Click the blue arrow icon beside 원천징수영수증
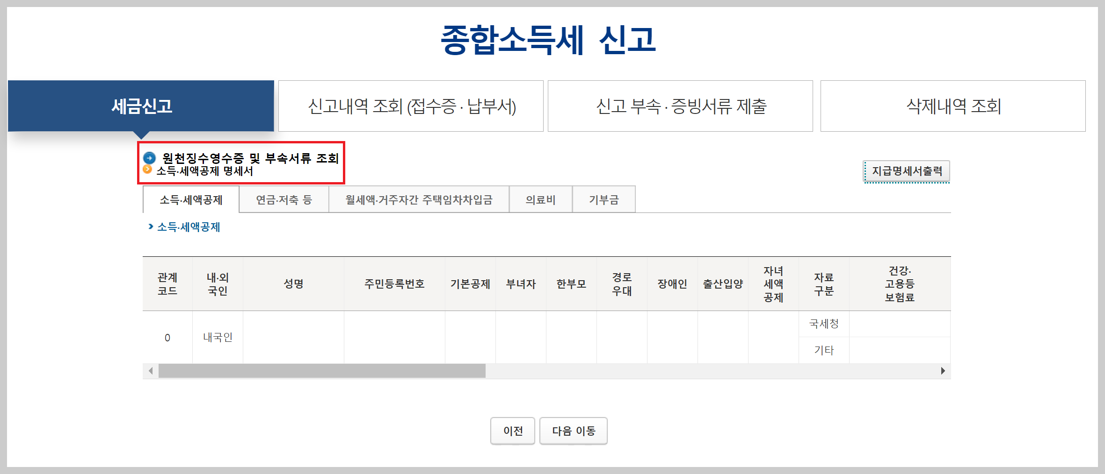This screenshot has width=1105, height=474. [149, 158]
